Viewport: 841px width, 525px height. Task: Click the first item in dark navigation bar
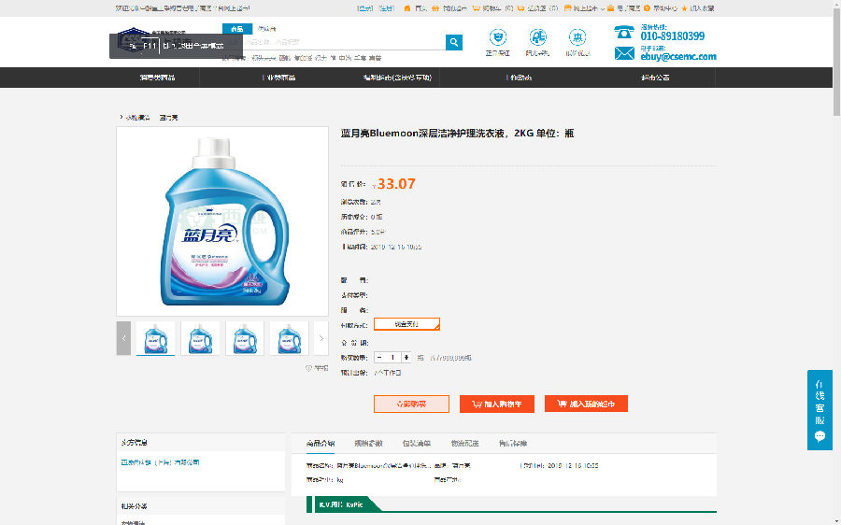click(x=157, y=78)
